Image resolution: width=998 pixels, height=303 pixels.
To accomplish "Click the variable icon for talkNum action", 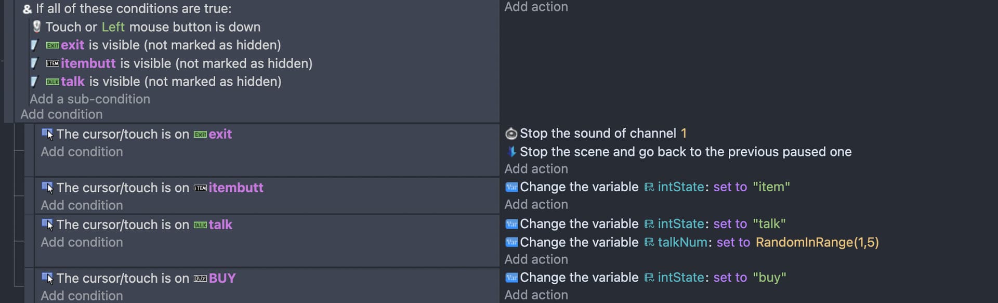I will (511, 242).
